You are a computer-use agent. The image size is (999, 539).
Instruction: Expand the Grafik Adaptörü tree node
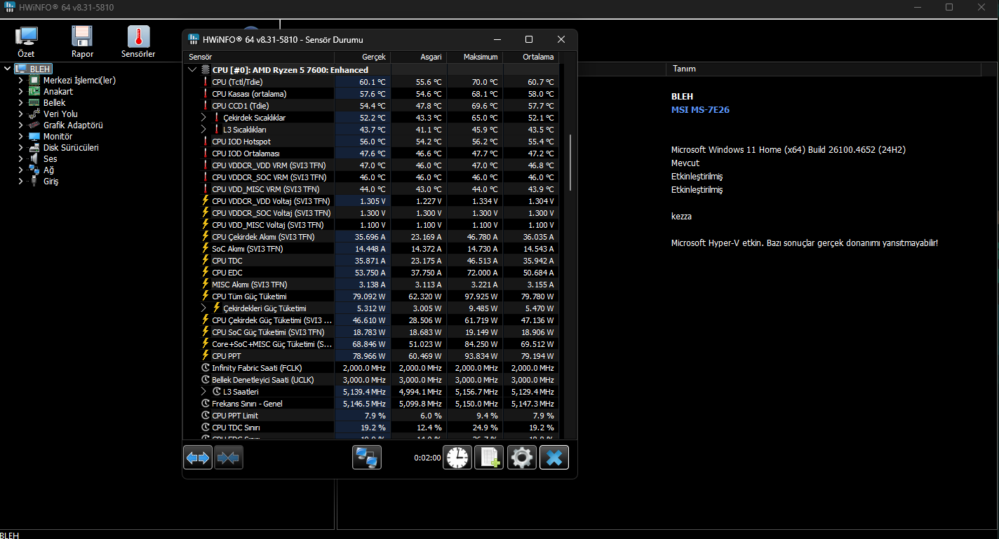pyautogui.click(x=21, y=125)
